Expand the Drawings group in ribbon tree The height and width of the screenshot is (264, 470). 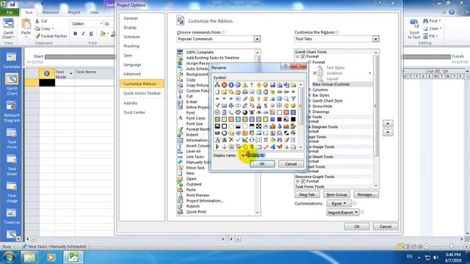pyautogui.click(x=310, y=112)
